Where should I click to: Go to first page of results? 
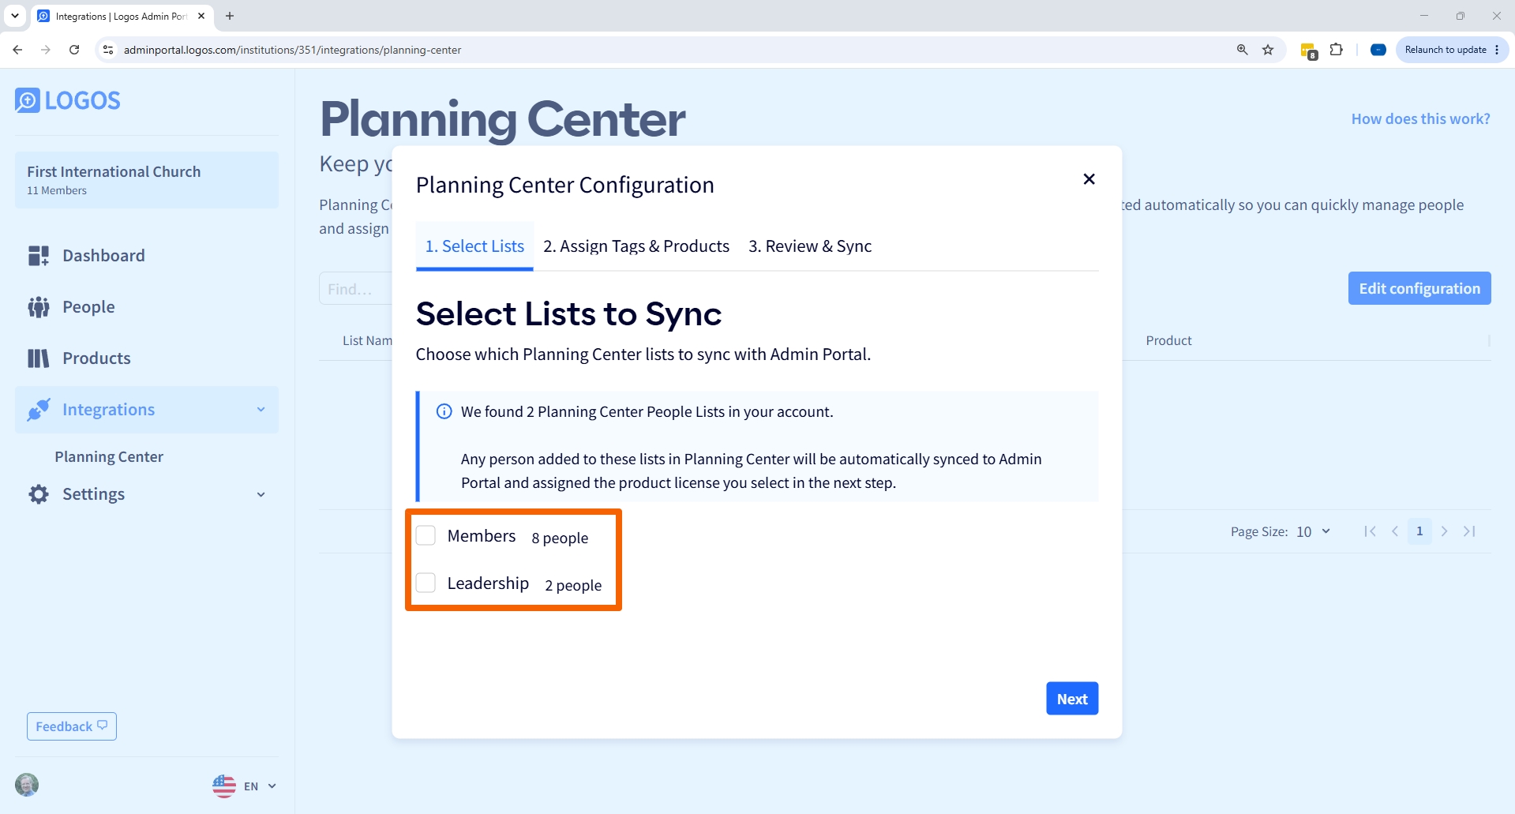click(1370, 531)
